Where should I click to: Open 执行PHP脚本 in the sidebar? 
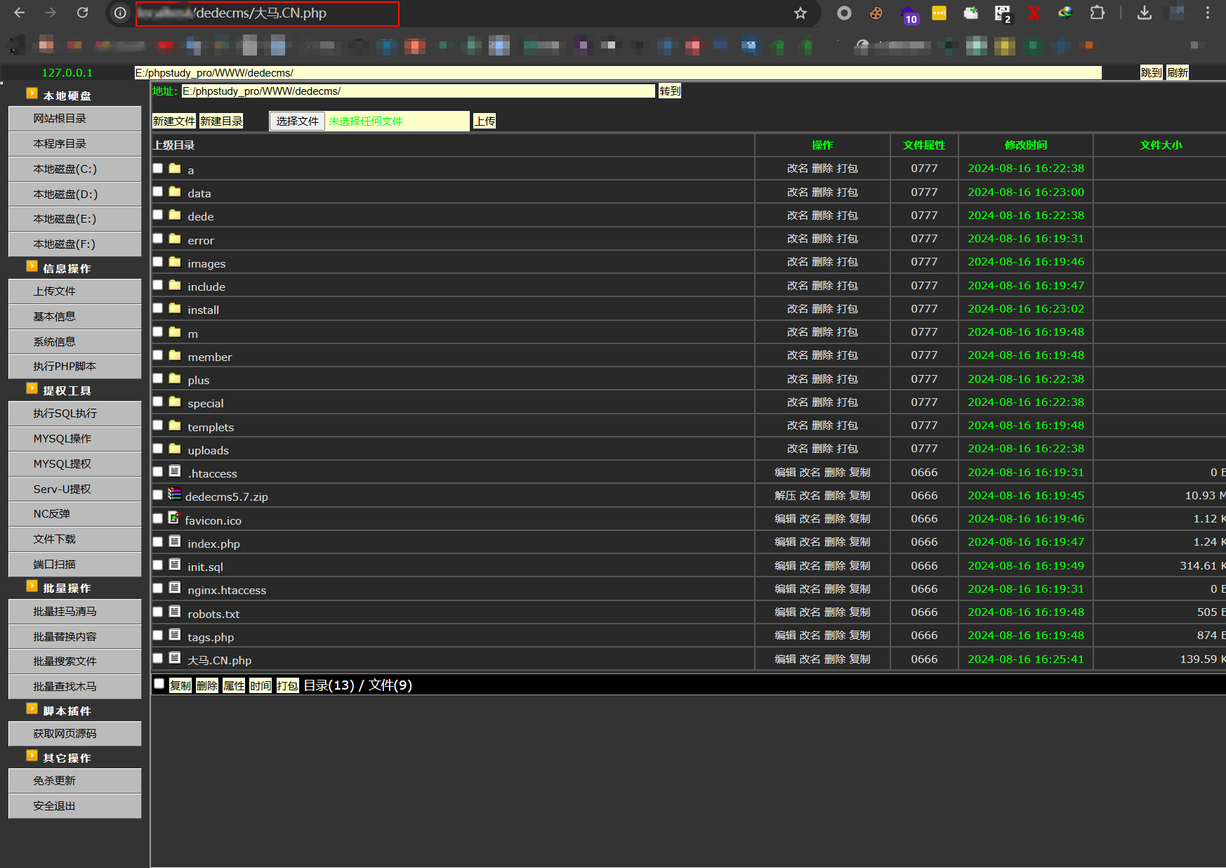click(x=74, y=367)
